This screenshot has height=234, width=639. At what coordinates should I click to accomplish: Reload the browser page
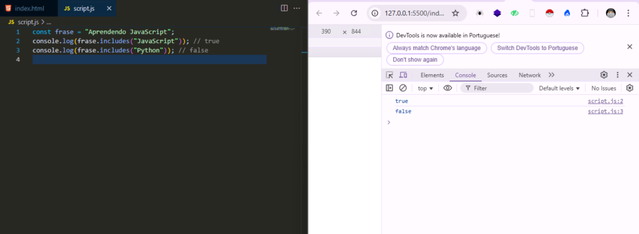354,13
